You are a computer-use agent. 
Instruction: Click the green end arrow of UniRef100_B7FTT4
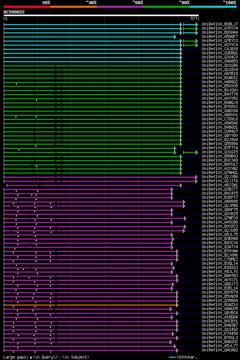click(175, 148)
